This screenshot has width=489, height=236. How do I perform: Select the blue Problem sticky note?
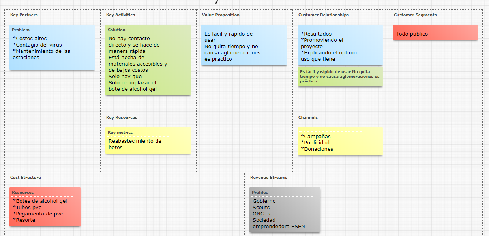point(52,48)
